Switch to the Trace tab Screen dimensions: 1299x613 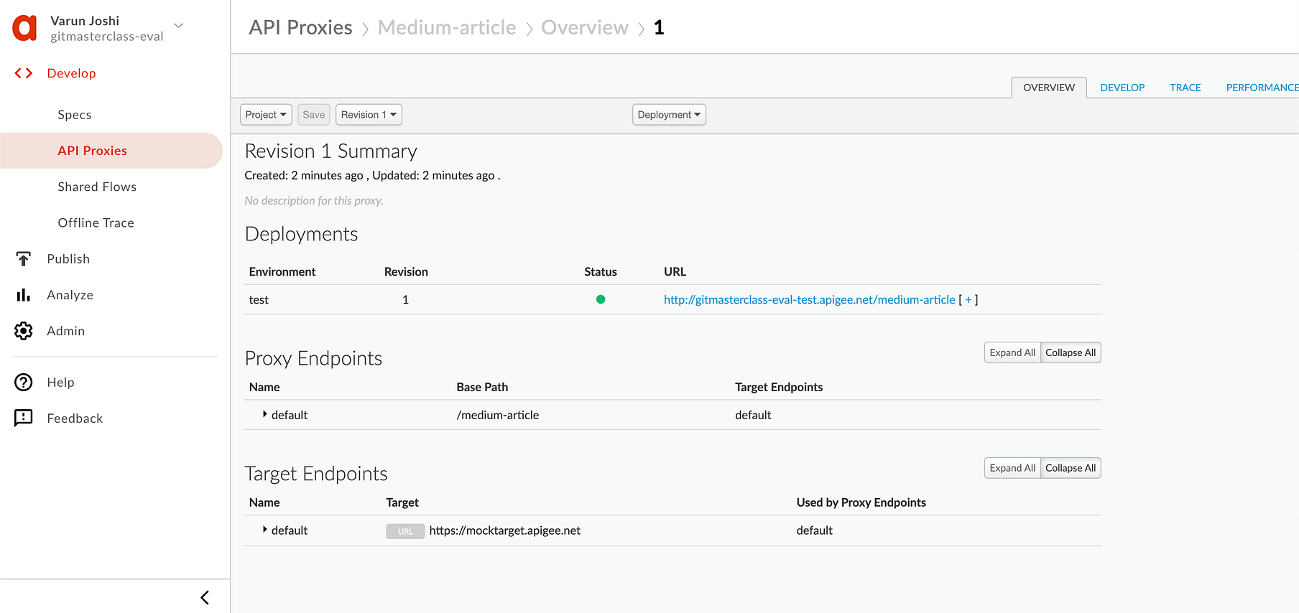click(1185, 88)
